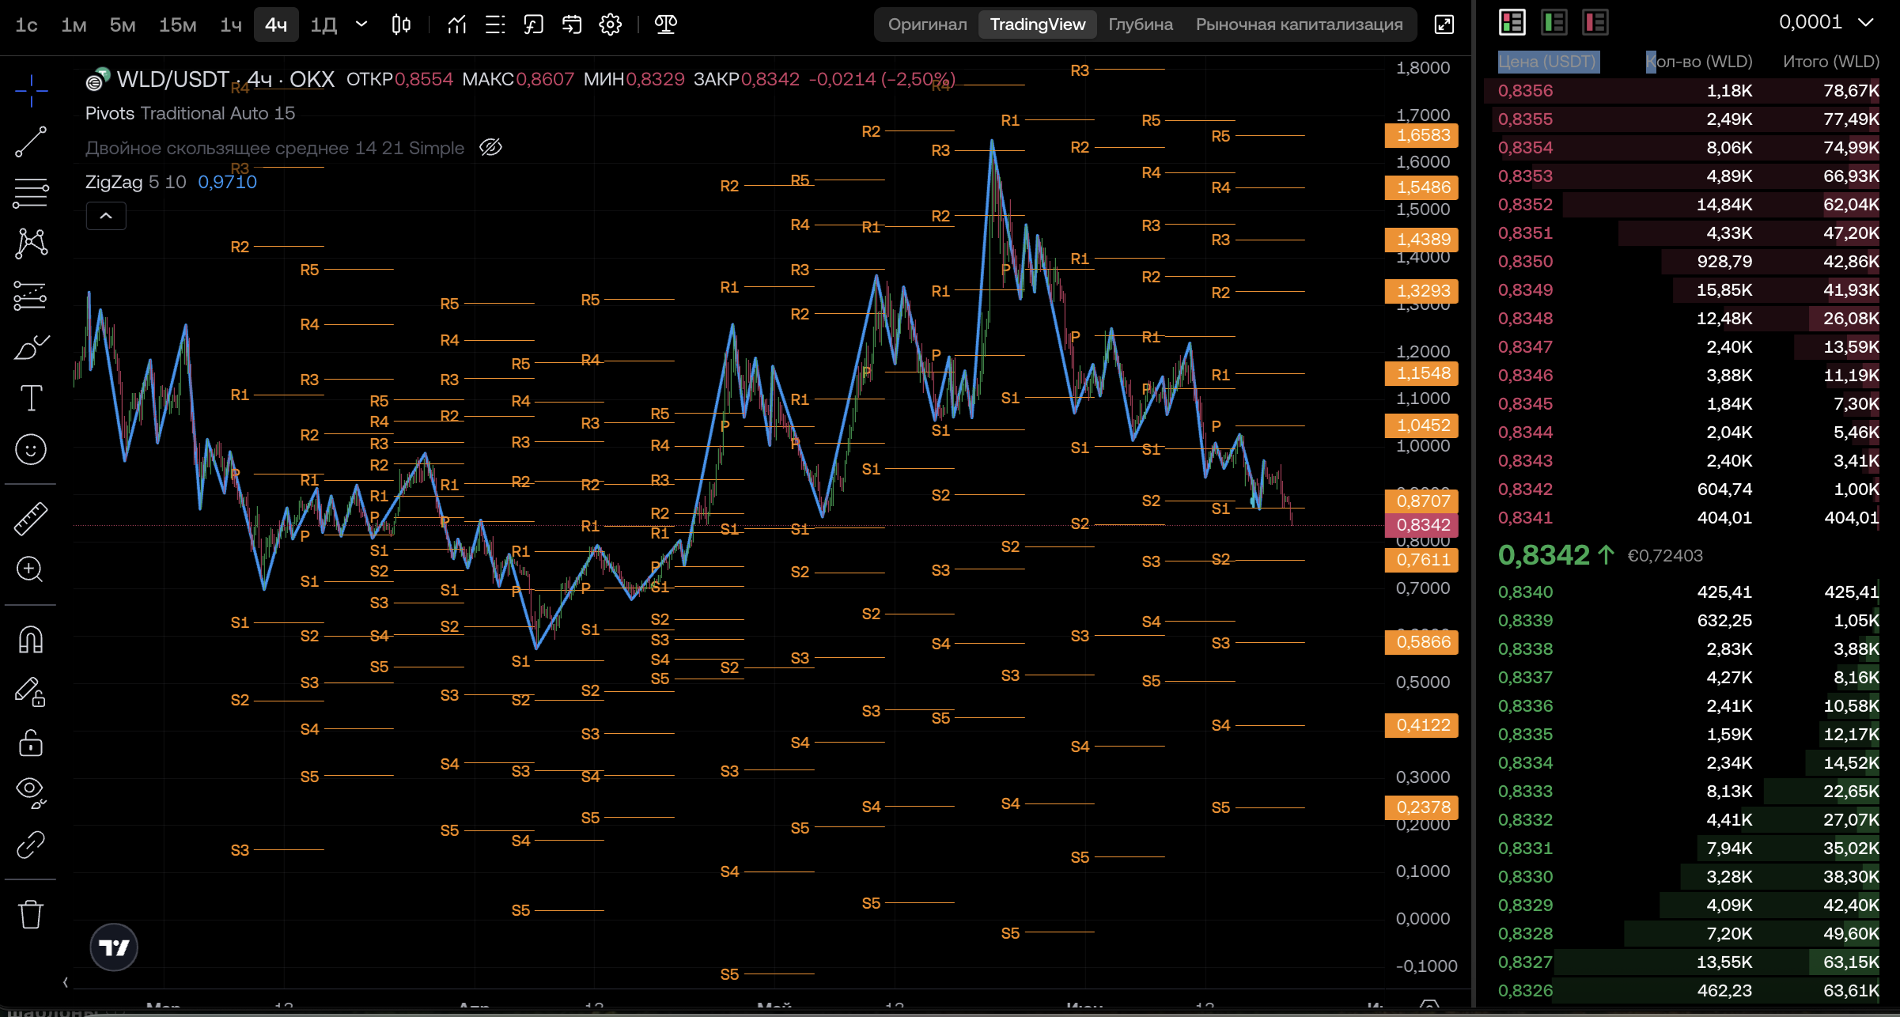Click the 0,8342 current price label on axis
The image size is (1900, 1017).
pos(1422,525)
